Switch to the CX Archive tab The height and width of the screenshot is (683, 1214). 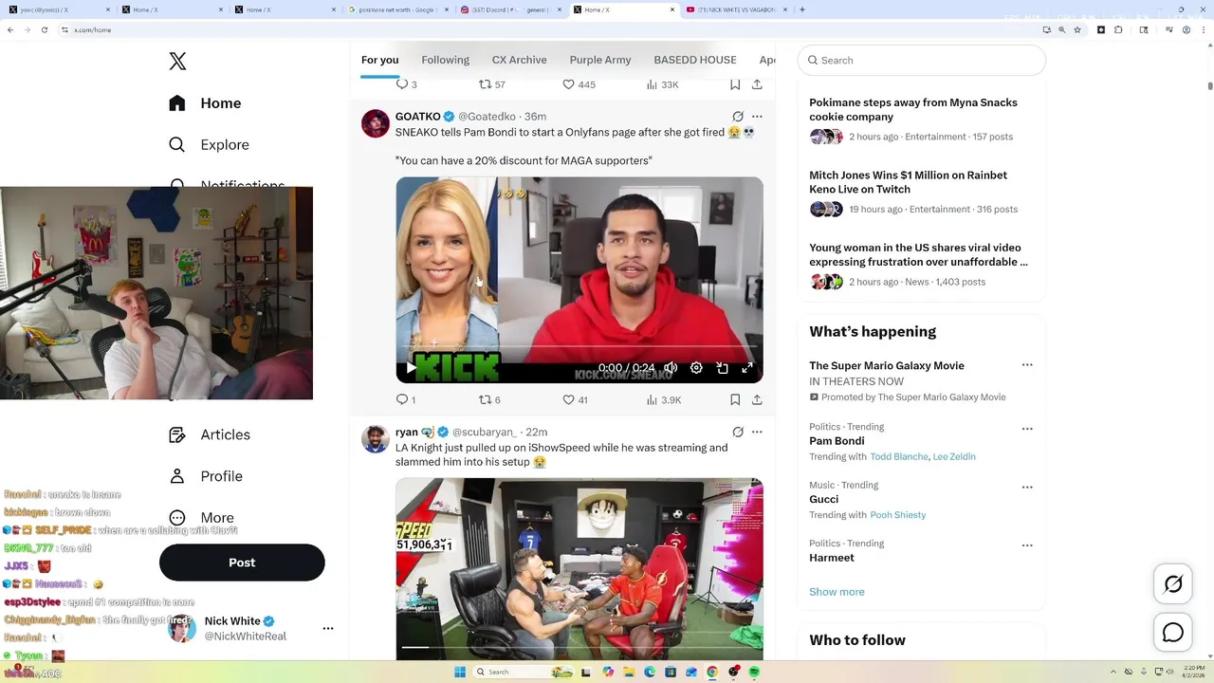point(519,60)
